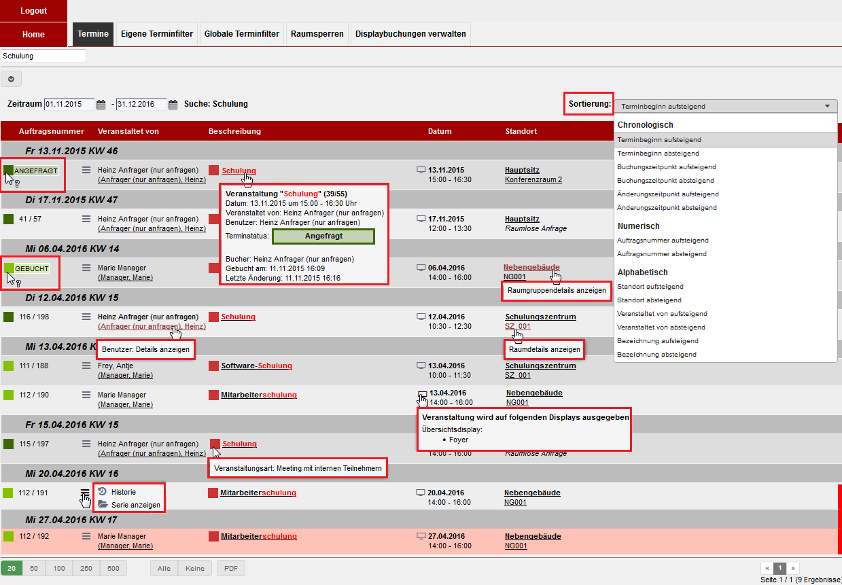The height and width of the screenshot is (585, 842).
Task: Open Konferenzraum 2 room details
Action: (533, 180)
